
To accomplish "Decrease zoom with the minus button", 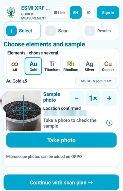I will (77, 98).
